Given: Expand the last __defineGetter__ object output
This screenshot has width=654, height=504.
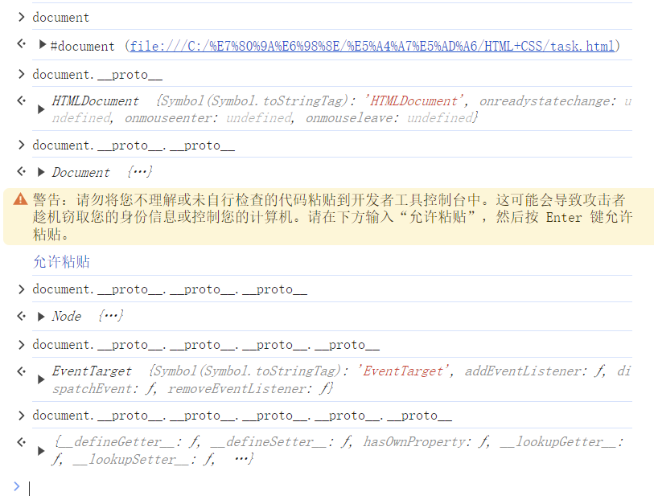Looking at the screenshot, I should 41,451.
